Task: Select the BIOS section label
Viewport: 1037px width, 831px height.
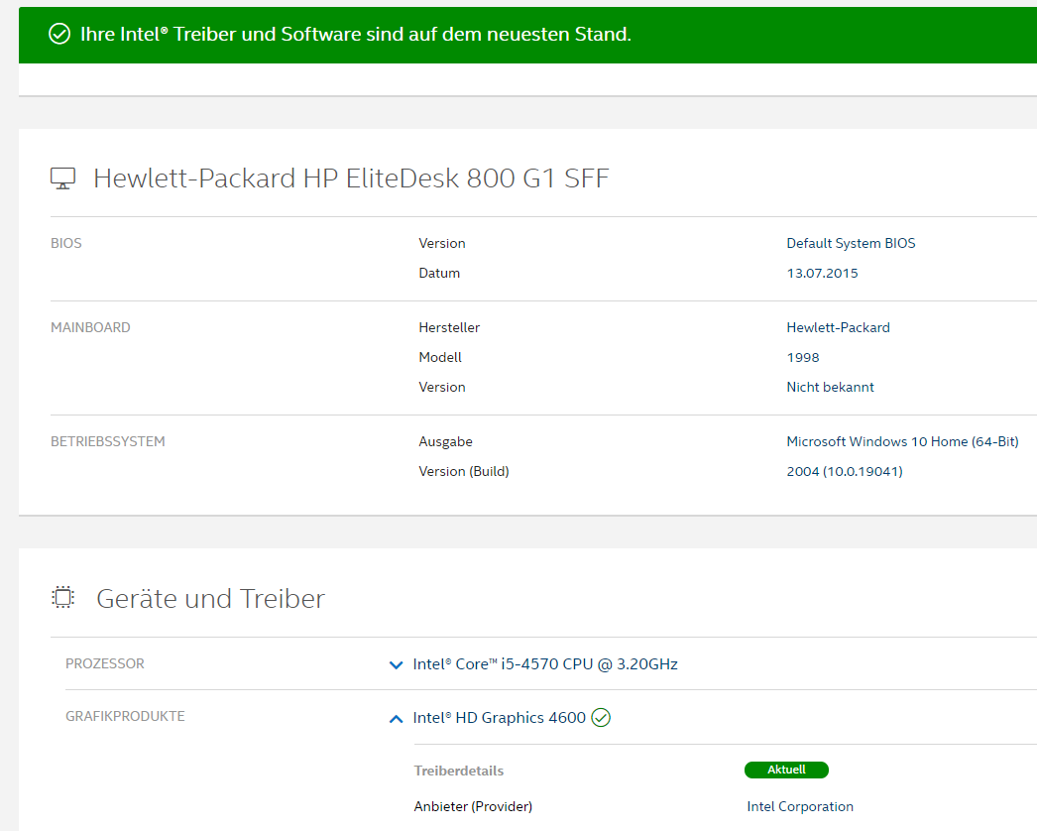Action: coord(66,243)
